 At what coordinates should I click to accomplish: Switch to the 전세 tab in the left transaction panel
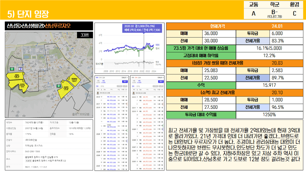click(100, 77)
